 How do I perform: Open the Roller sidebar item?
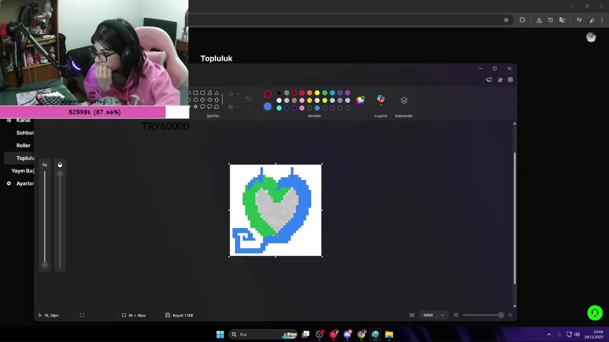point(23,145)
